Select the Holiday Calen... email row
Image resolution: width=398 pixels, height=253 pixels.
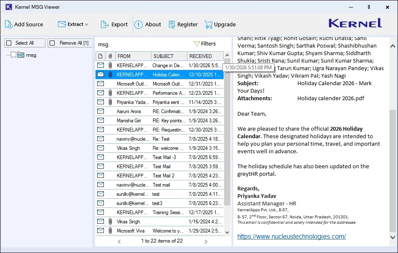click(x=159, y=74)
